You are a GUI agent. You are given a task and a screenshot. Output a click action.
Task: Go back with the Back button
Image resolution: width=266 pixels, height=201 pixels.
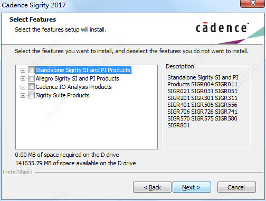tap(152, 187)
